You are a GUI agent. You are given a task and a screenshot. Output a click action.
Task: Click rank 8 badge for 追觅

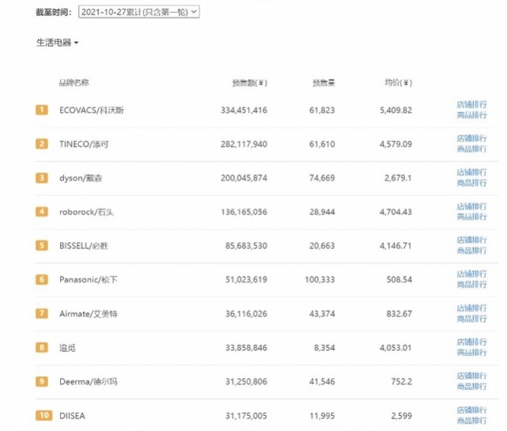[42, 347]
